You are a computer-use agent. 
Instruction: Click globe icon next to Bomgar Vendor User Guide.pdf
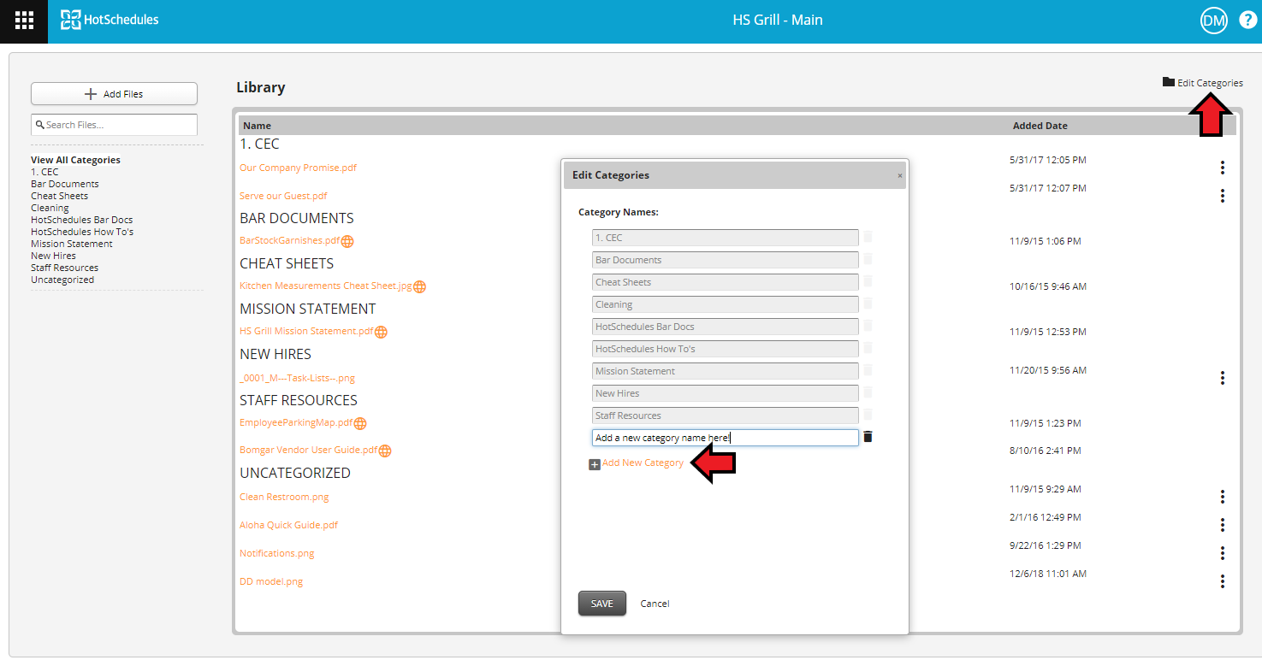pos(385,451)
